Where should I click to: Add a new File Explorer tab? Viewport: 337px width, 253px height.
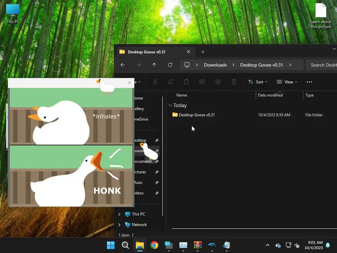point(203,52)
